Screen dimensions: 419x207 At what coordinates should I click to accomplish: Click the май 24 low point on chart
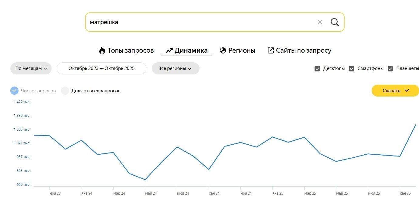[145, 179]
